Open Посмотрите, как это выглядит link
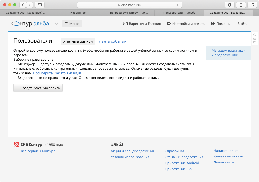Viewport: 259px width, 182px height. 57,73
